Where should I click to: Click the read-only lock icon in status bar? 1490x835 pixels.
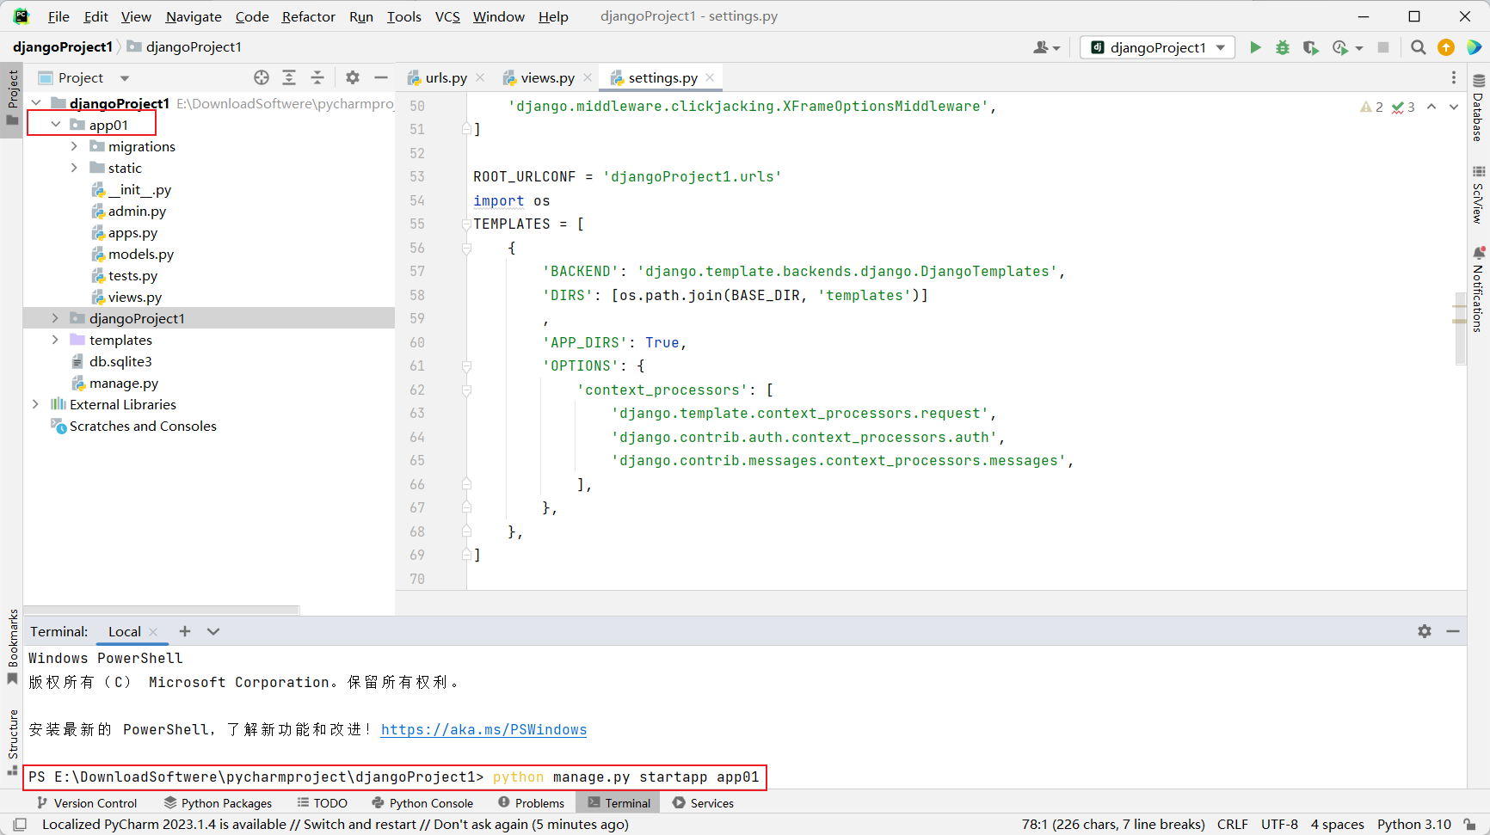pyautogui.click(x=1470, y=824)
